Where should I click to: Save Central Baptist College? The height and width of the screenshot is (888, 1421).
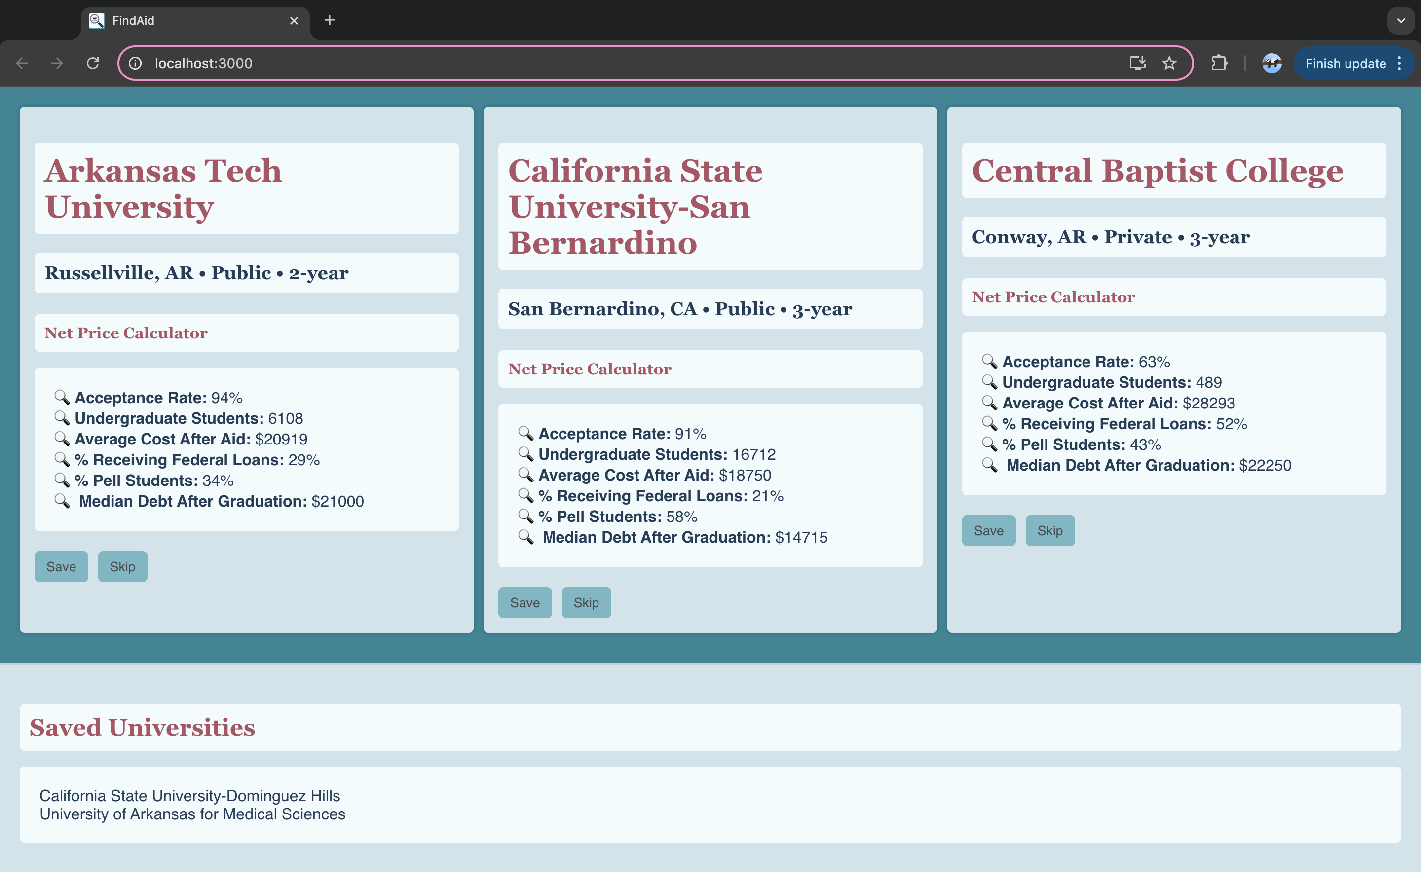click(988, 531)
